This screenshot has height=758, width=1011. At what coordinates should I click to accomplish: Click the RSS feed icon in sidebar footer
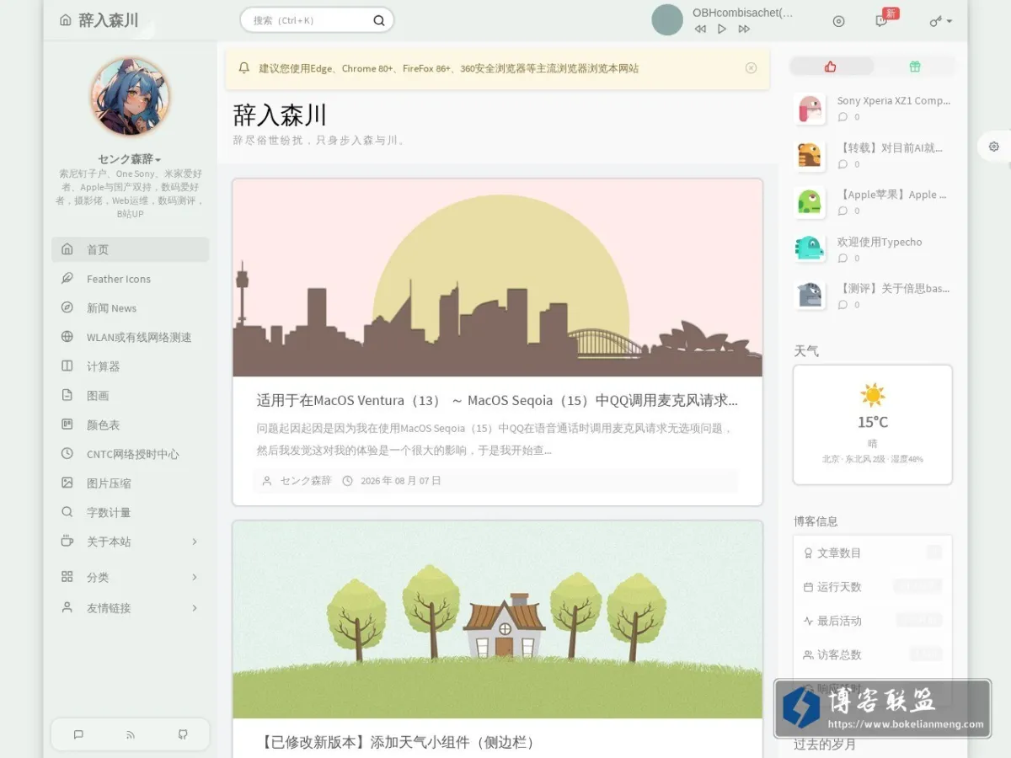(131, 734)
